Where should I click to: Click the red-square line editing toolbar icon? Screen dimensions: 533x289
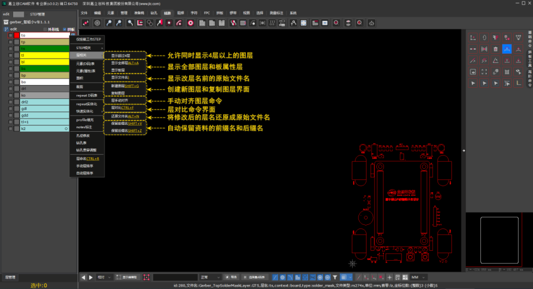pos(140,23)
